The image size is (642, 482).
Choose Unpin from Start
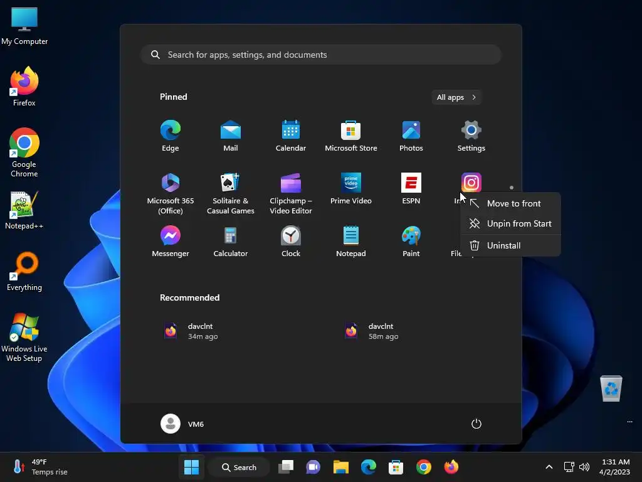(x=510, y=223)
